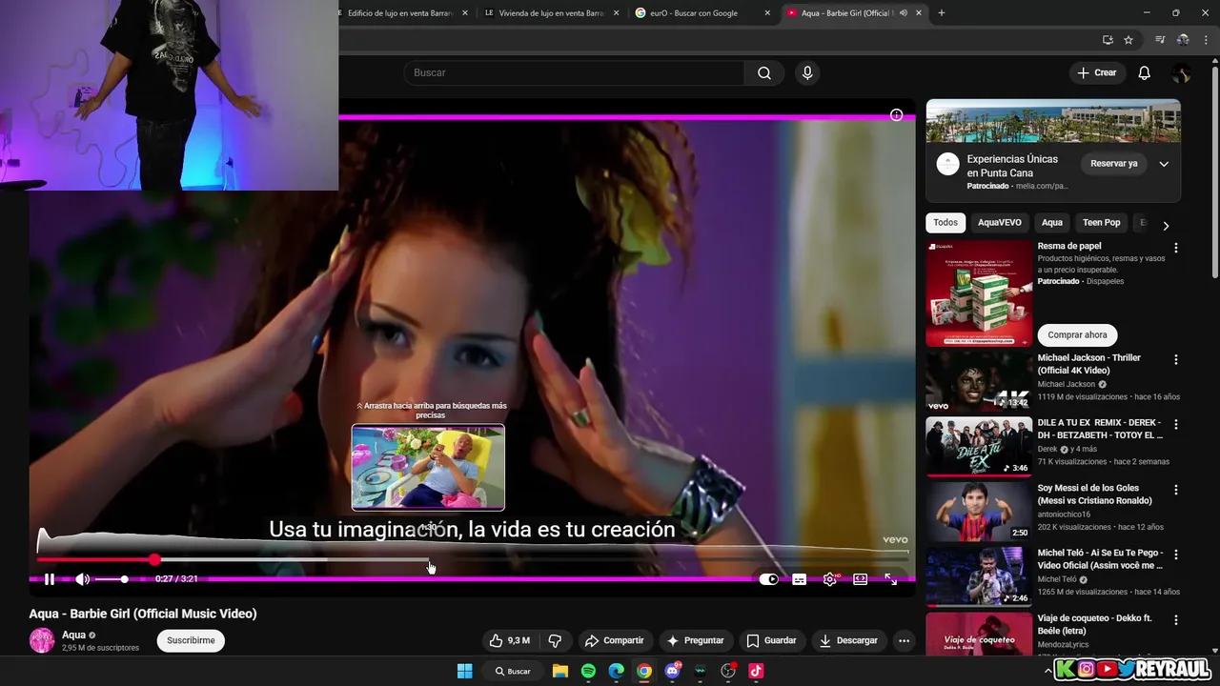This screenshot has height=686, width=1220.
Task: Mute the video with speaker icon
Action: pos(83,579)
